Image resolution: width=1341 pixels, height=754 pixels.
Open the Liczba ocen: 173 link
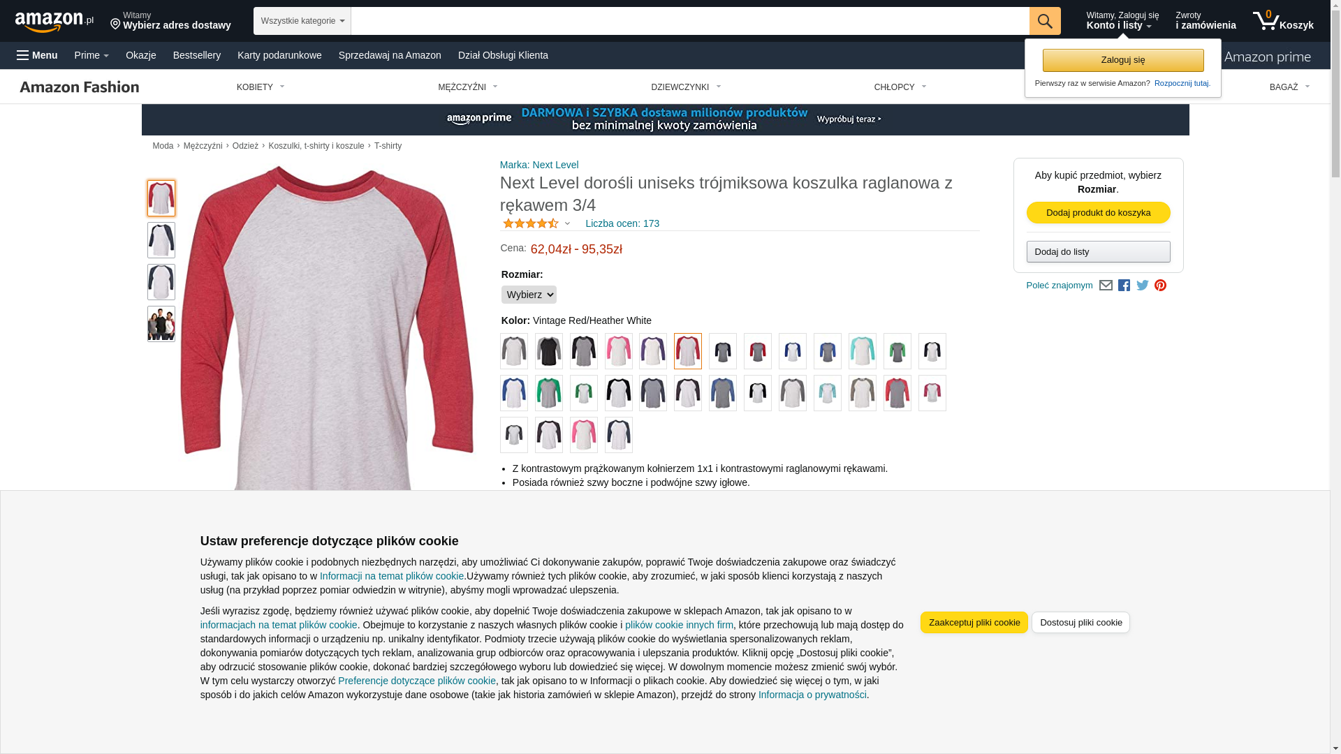[x=622, y=223]
